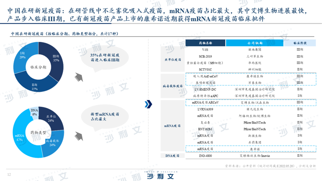Click the 药物名称 table header
Viewport: 322px width, 181px height.
coord(205,43)
